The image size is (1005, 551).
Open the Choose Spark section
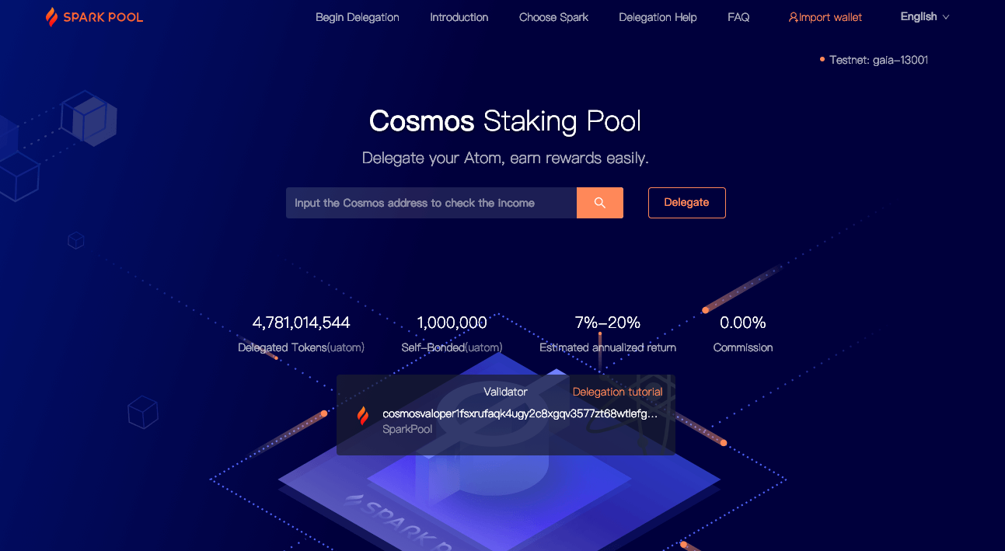point(553,16)
